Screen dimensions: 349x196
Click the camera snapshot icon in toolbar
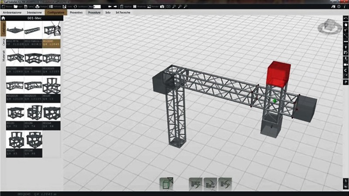162,7
